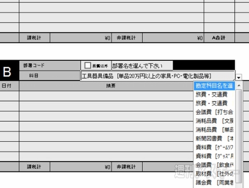249x188 pixels.
Task: Choose 消耗品費 [単品 from the account list
Action: [214, 129]
